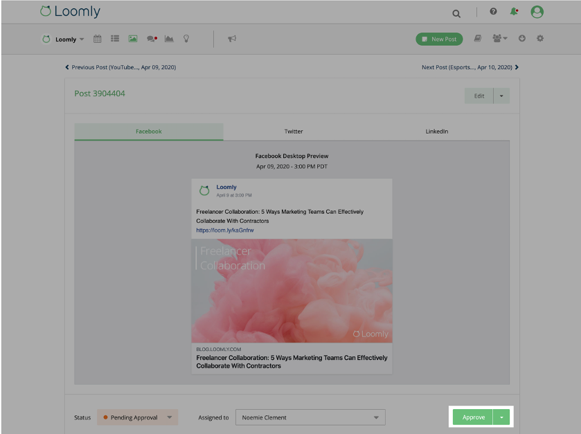Expand the Loomly calendar selector dropdown
Viewport: 581px width, 434px height.
pyautogui.click(x=62, y=39)
